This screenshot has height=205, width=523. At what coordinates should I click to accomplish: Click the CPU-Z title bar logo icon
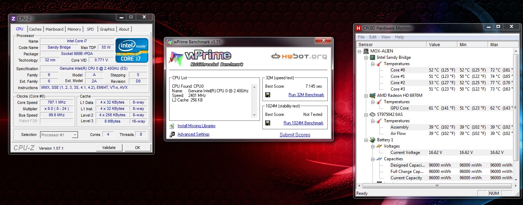click(x=14, y=19)
